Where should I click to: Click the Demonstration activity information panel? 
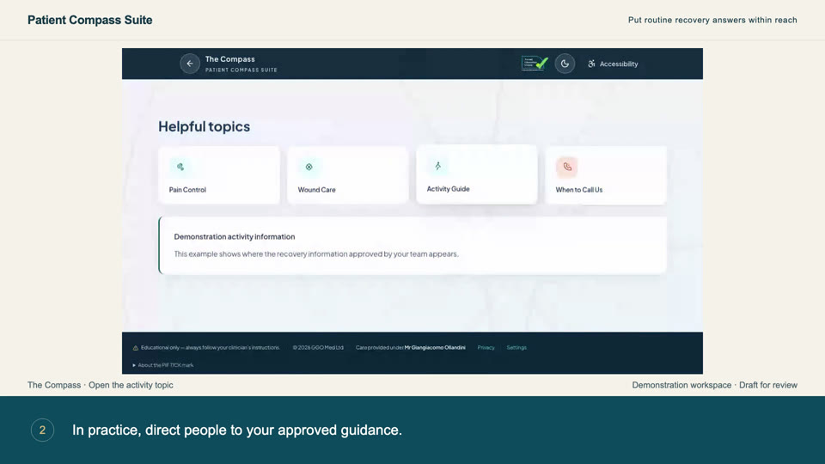(412, 245)
